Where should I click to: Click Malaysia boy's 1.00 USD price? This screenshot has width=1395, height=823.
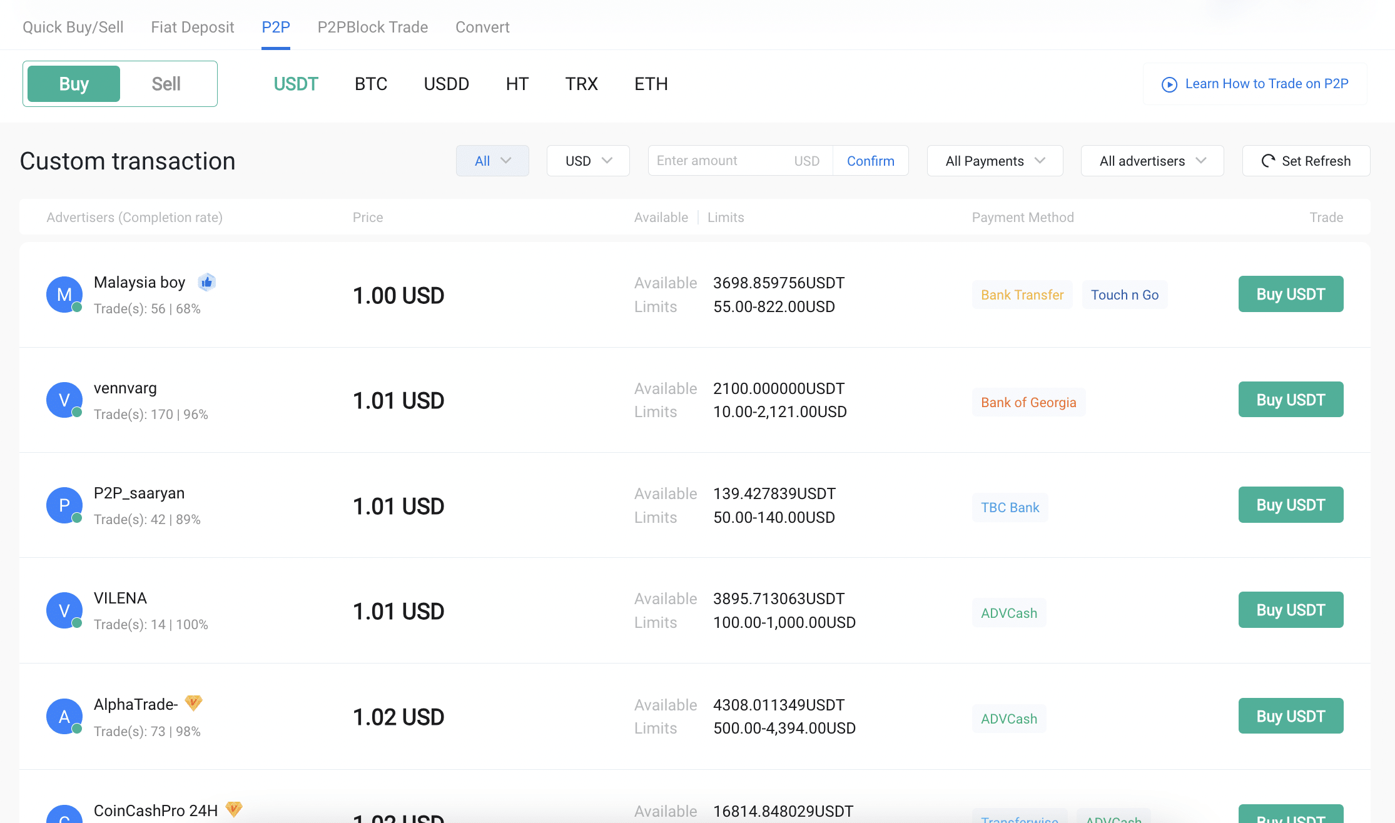[398, 295]
